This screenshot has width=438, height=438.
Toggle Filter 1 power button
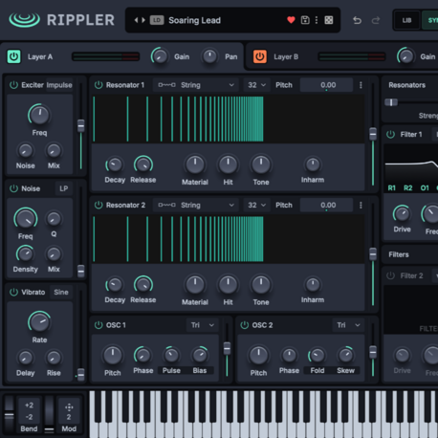coord(390,134)
